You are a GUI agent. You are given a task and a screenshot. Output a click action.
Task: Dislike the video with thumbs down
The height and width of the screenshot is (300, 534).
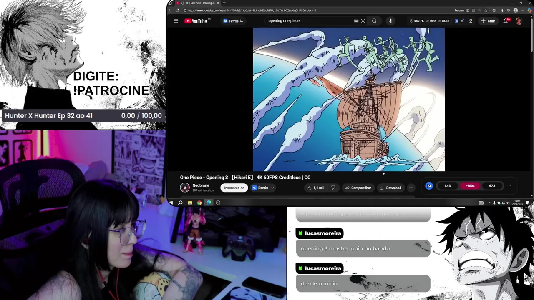(x=333, y=188)
